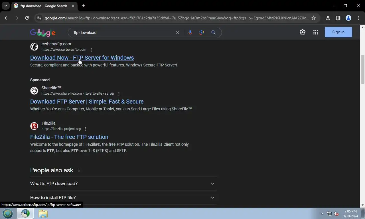Open more options for FileZilla result
365x219 pixels.
point(86,129)
